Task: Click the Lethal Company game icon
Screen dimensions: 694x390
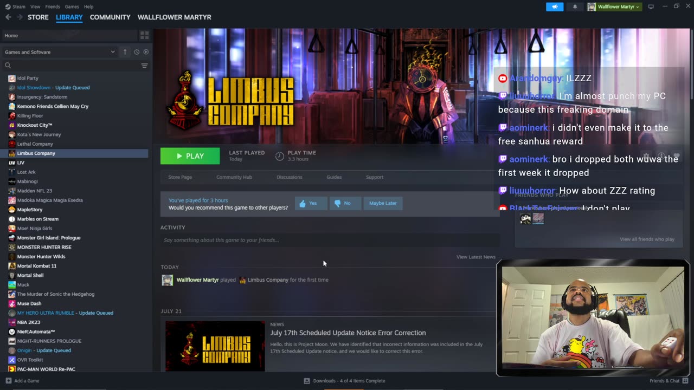Action: [12, 144]
